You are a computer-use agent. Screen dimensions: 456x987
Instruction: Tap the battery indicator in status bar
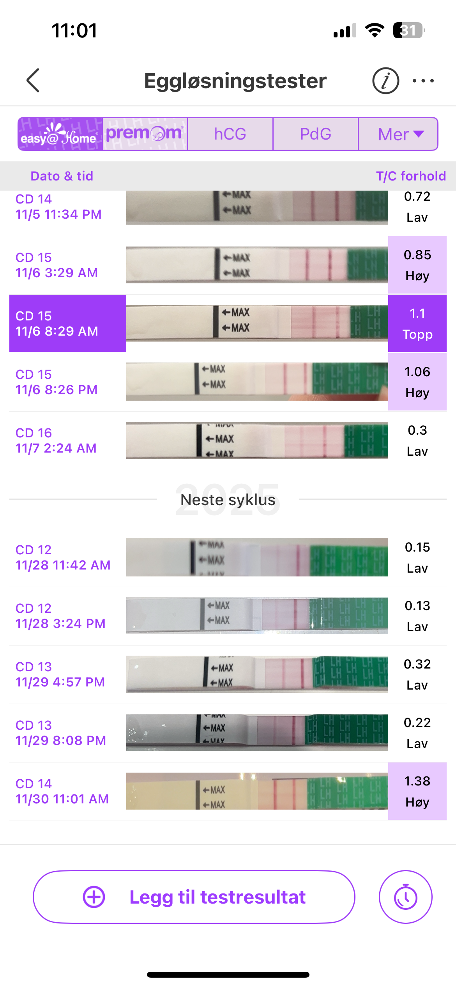pyautogui.click(x=408, y=30)
